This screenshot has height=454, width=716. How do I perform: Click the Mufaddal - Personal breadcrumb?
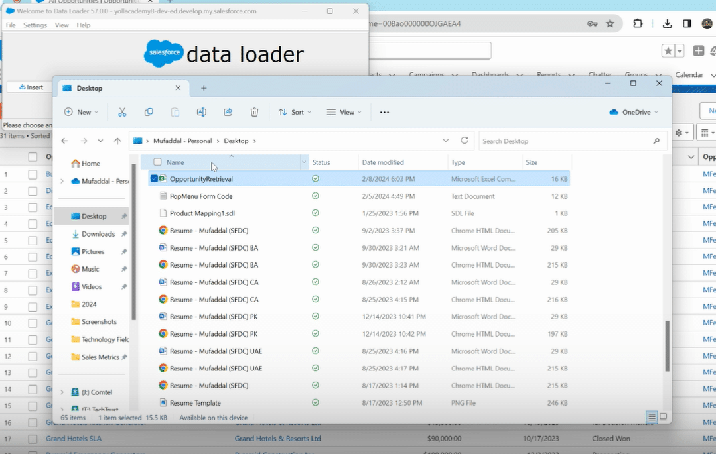click(x=182, y=141)
